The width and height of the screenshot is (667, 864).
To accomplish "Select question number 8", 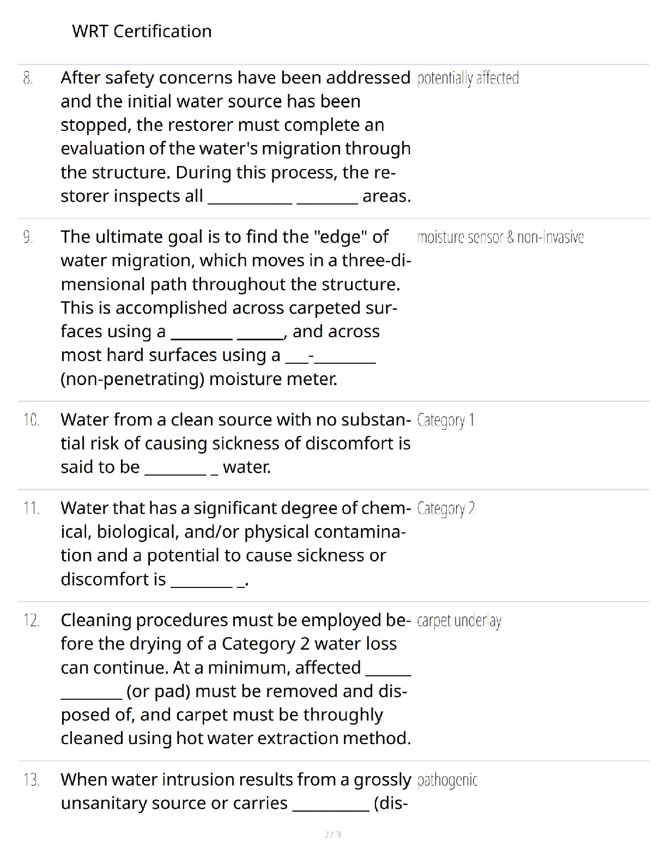I will coord(28,79).
